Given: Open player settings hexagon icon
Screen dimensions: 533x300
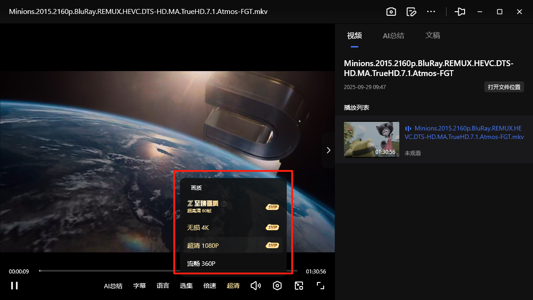Looking at the screenshot, I should (x=277, y=286).
